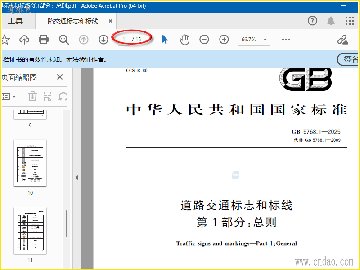360x270 pixels.
Task: Click the 66.7% zoom value field
Action: pos(249,40)
